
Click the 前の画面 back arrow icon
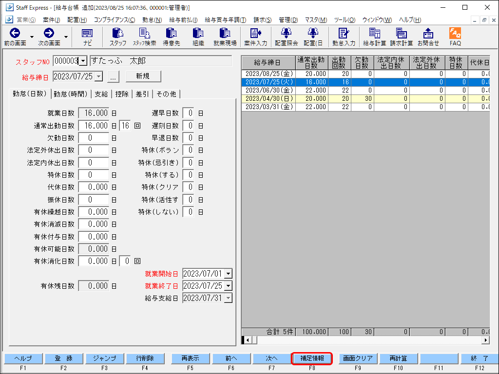[15, 33]
